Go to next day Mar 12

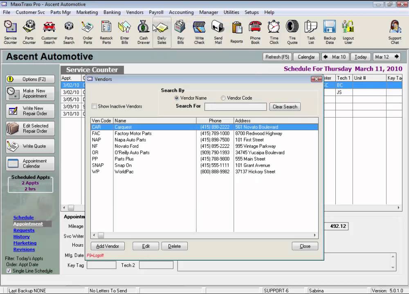(387, 57)
